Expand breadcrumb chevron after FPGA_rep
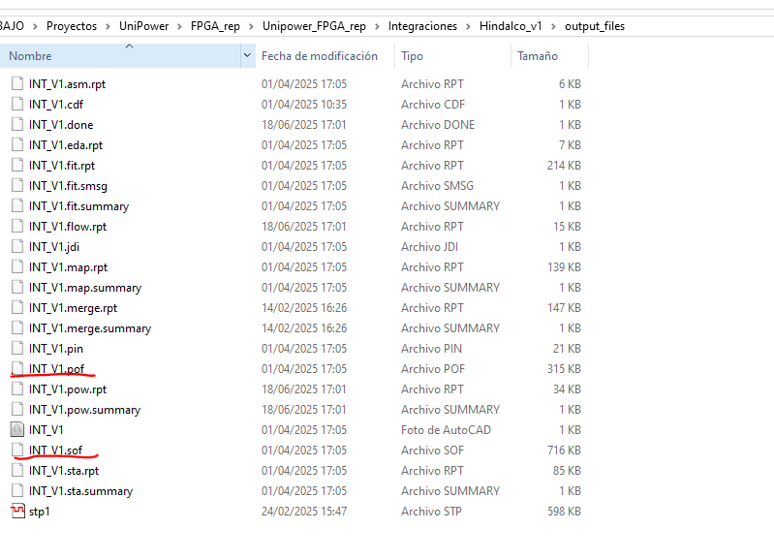774x560 pixels. [251, 26]
